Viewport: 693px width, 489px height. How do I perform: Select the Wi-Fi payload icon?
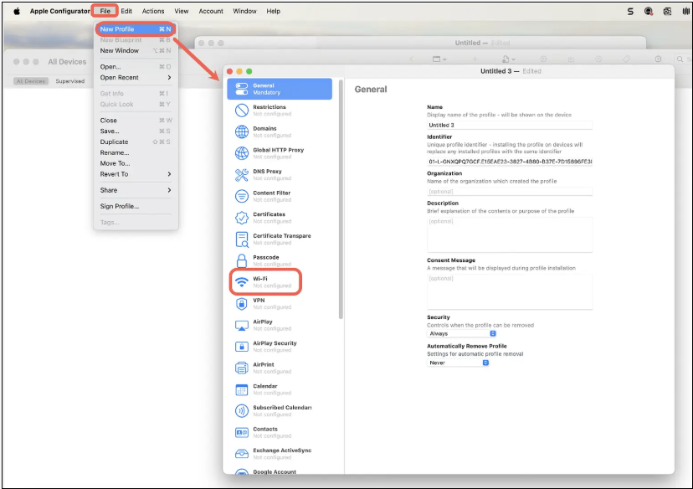[x=241, y=282]
